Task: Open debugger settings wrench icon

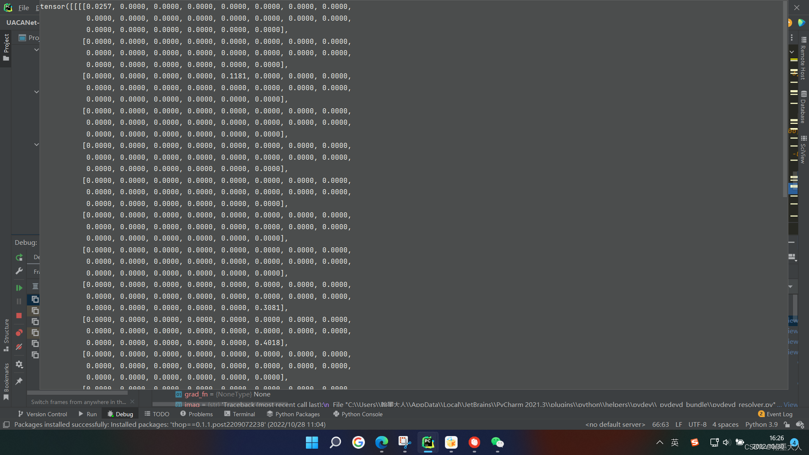Action: 19,271
